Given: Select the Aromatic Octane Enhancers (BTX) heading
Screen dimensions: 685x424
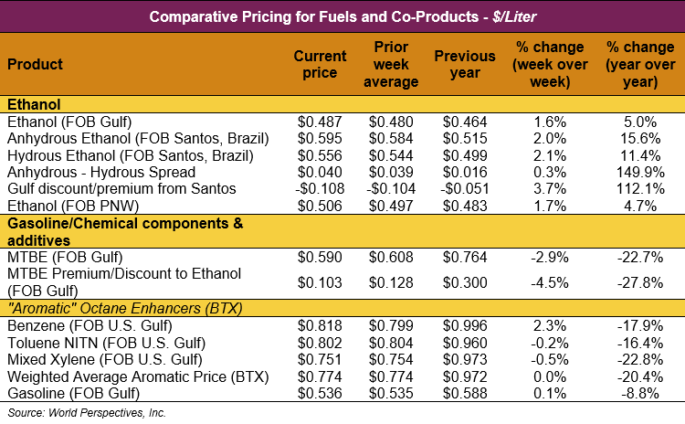Looking at the screenshot, I should pyautogui.click(x=124, y=308).
